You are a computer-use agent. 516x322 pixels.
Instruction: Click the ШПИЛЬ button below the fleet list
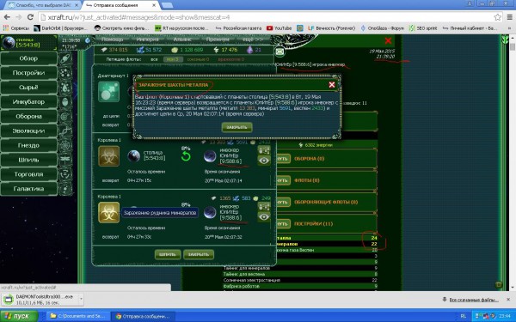click(168, 254)
